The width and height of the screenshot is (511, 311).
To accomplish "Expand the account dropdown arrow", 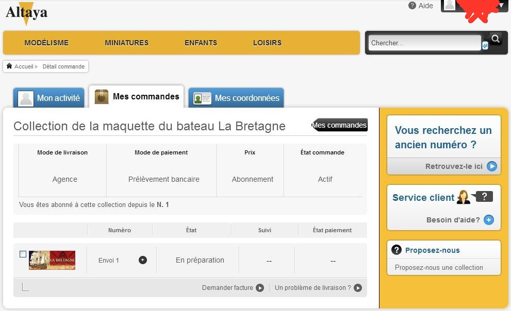I will pyautogui.click(x=502, y=5).
